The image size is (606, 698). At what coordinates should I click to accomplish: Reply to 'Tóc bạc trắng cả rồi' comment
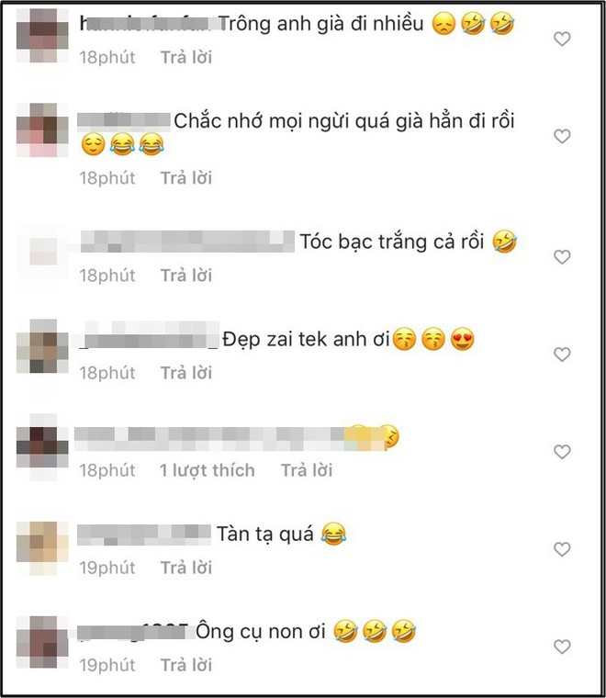(x=186, y=276)
